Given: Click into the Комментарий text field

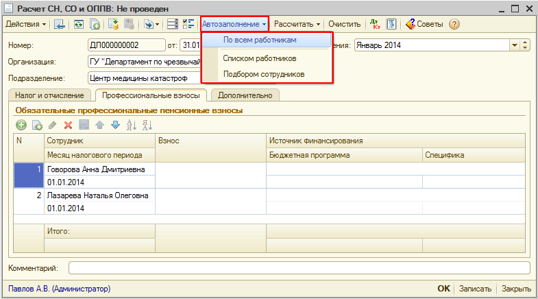Looking at the screenshot, I should [299, 267].
